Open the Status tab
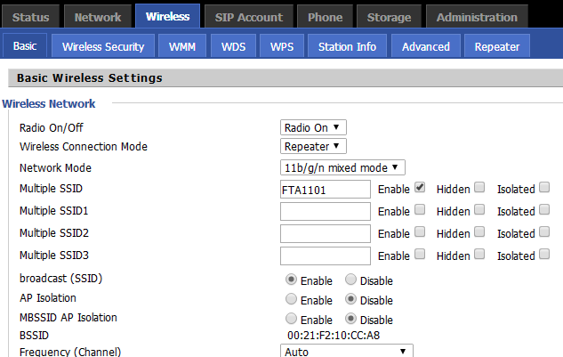This screenshot has height=357, width=563. [32, 17]
